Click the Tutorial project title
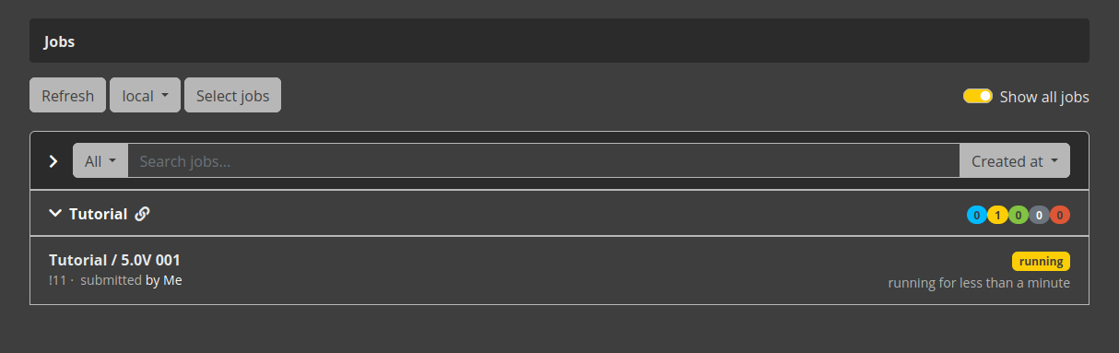This screenshot has width=1119, height=353. pos(98,214)
